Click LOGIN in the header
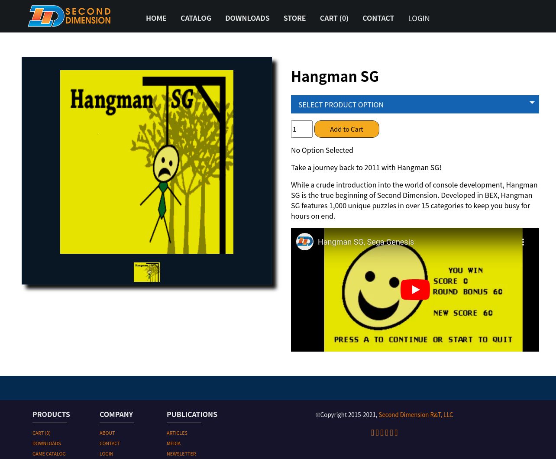 (x=419, y=19)
